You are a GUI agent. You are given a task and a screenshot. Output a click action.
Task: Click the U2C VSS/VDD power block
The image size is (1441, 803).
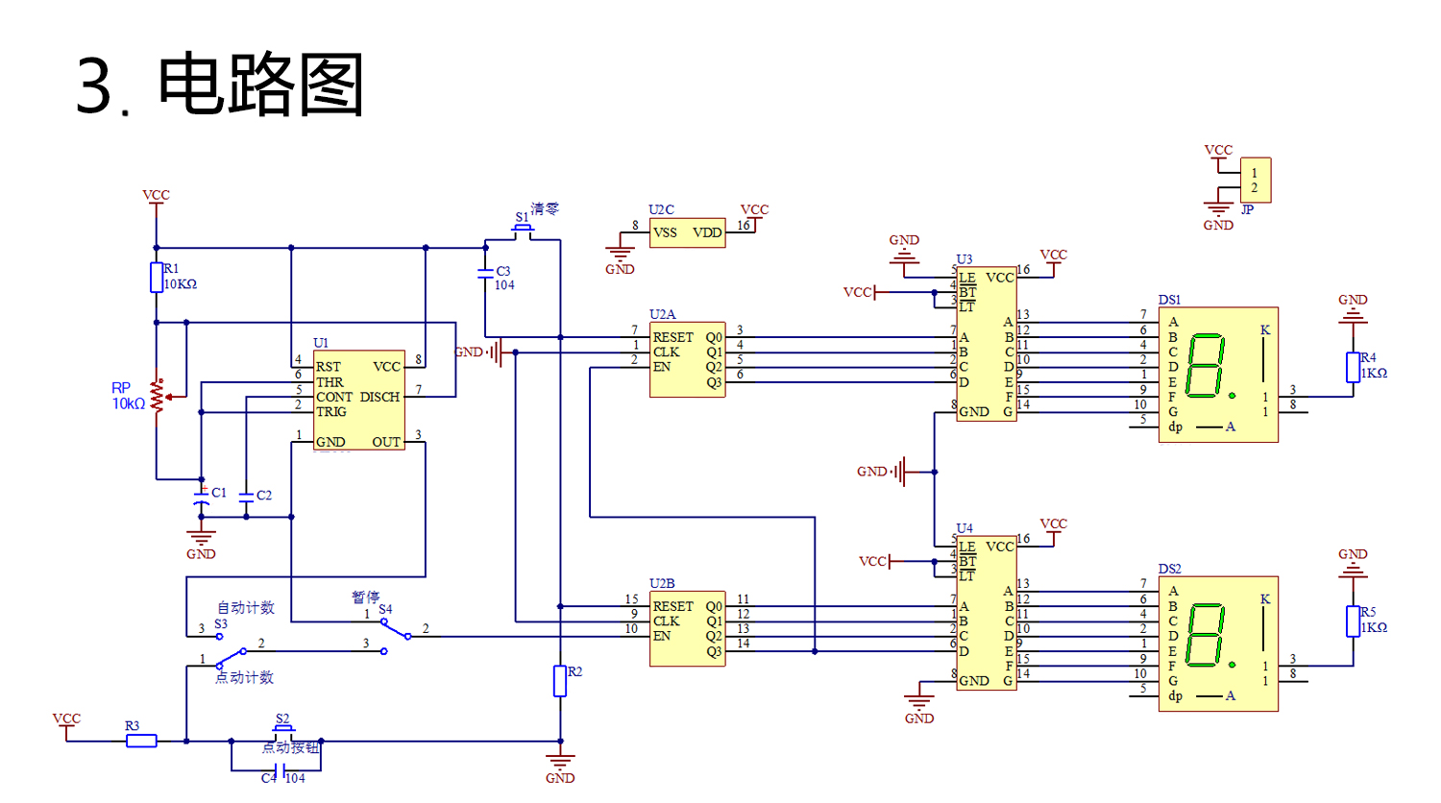687,232
